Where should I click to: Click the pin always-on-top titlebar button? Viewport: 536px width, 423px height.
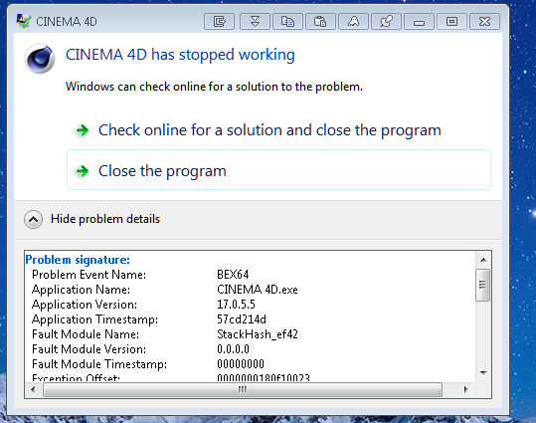click(386, 22)
